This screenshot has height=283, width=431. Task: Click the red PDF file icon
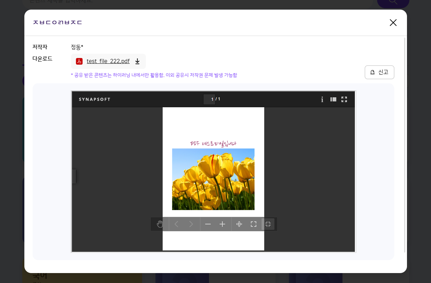tap(79, 61)
